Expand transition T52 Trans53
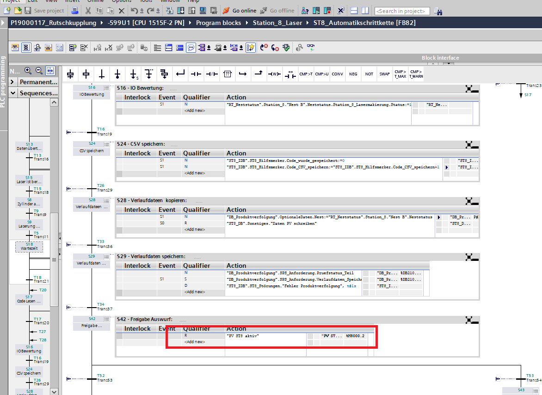Image resolution: width=542 pixels, height=395 pixels. pos(68,379)
